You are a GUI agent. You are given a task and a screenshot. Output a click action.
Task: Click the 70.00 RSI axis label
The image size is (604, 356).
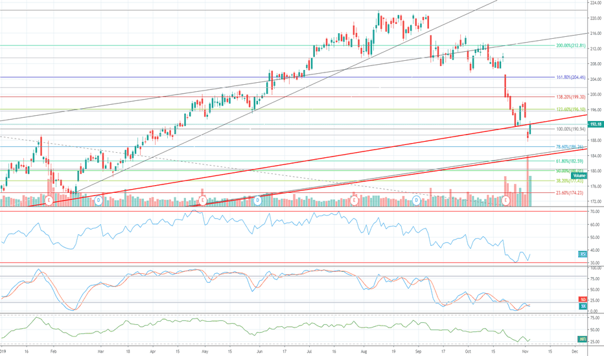[595, 212]
